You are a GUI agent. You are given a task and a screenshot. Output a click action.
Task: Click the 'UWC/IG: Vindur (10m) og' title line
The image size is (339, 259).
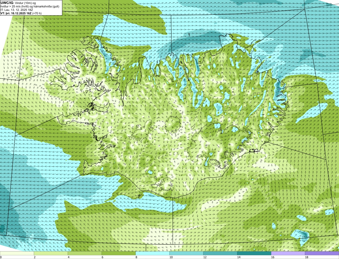coord(18,3)
